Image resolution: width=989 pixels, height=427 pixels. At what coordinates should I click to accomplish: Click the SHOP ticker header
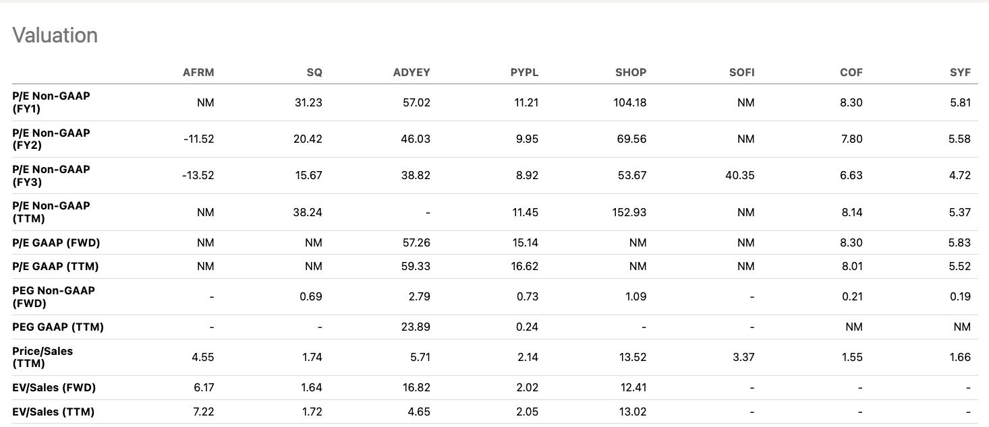[x=631, y=72]
